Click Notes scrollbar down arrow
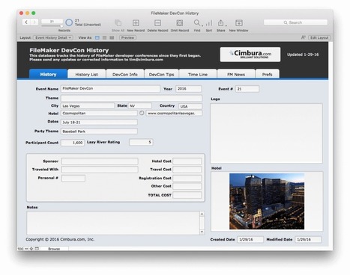Image resolution: width=350 pixels, height=275 pixels. (202, 232)
